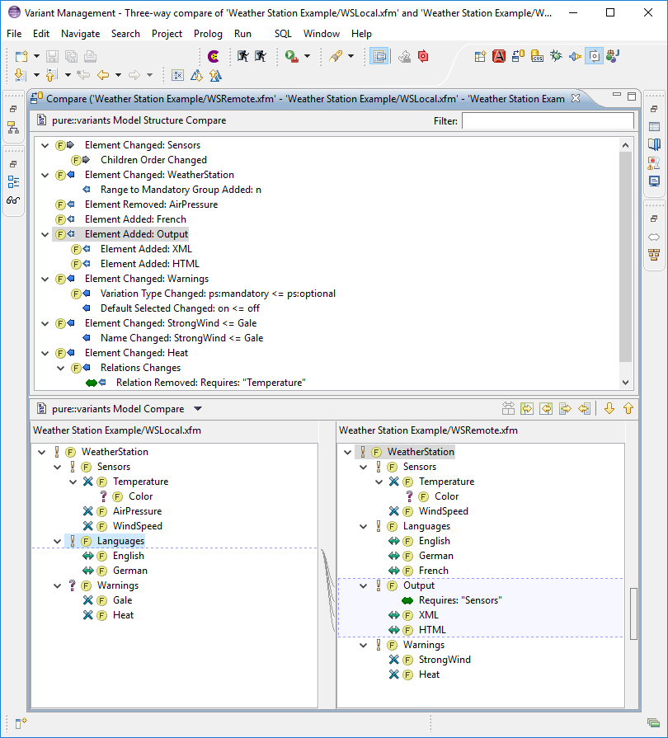Click the Open Perspective icon
The image size is (668, 738).
480,56
